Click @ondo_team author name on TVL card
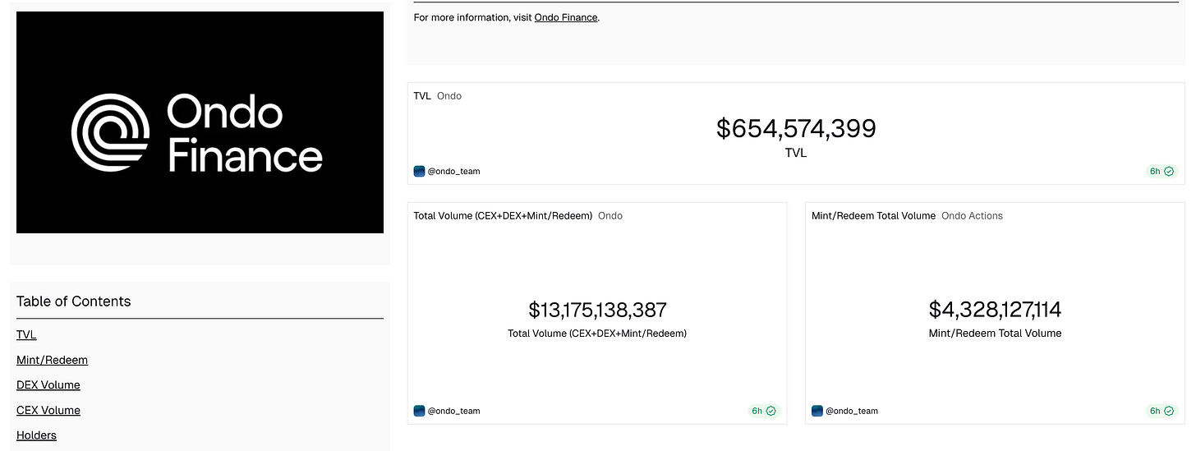 pos(453,172)
